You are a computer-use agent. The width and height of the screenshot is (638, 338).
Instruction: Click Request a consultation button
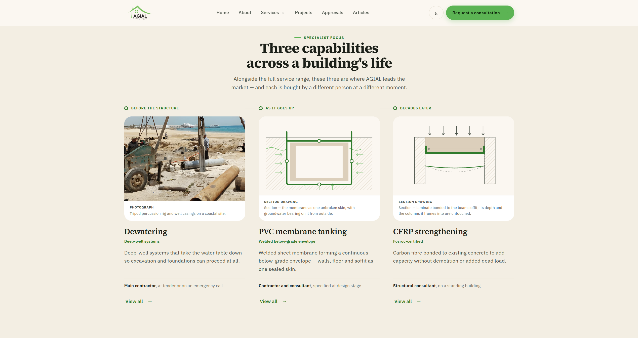click(480, 13)
